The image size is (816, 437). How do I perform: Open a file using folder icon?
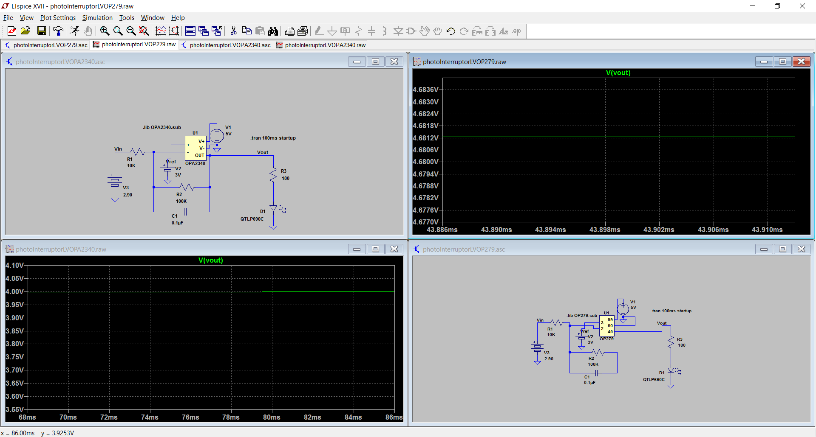pos(25,31)
